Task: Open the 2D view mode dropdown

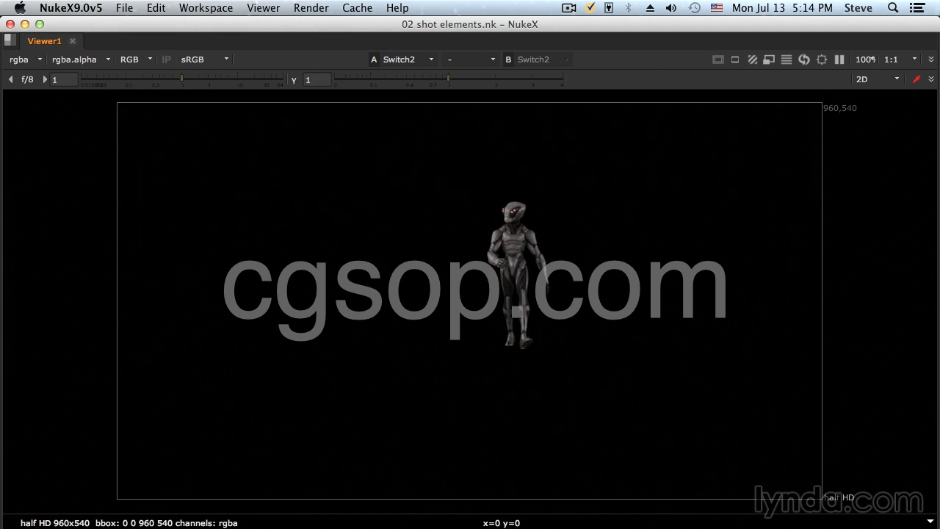Action: [877, 79]
